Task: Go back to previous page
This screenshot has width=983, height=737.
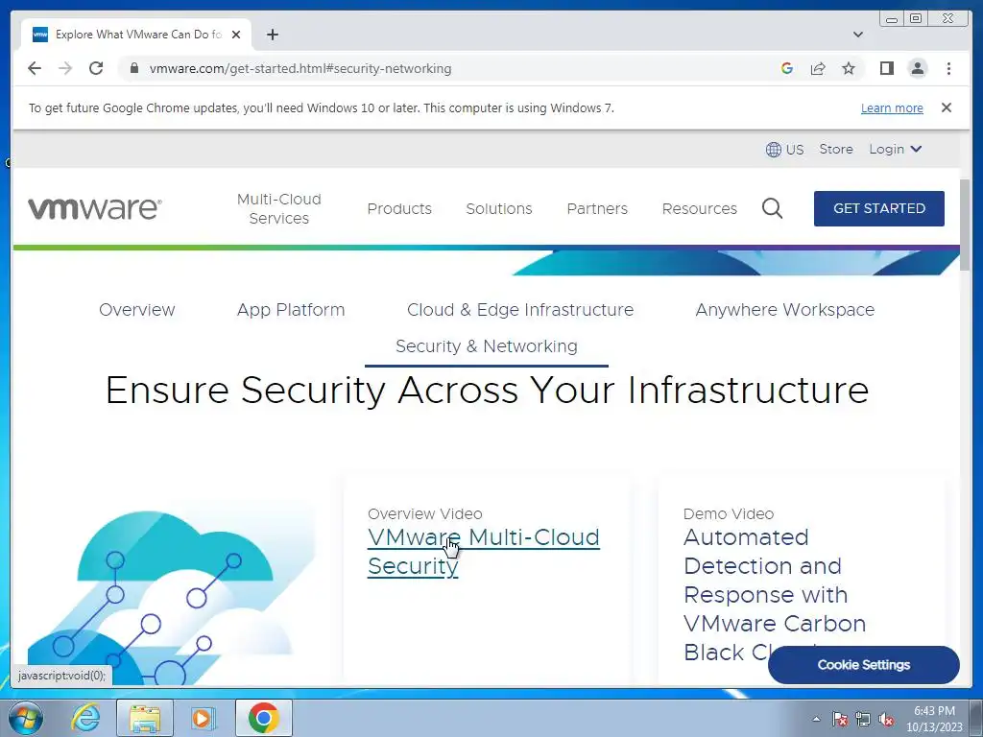Action: click(35, 68)
